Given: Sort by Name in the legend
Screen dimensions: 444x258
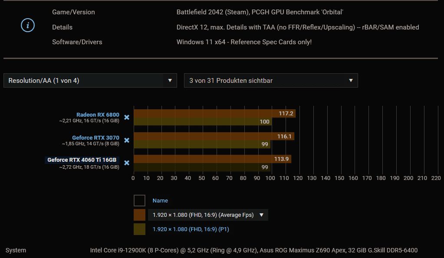Looking at the screenshot, I should (160, 201).
